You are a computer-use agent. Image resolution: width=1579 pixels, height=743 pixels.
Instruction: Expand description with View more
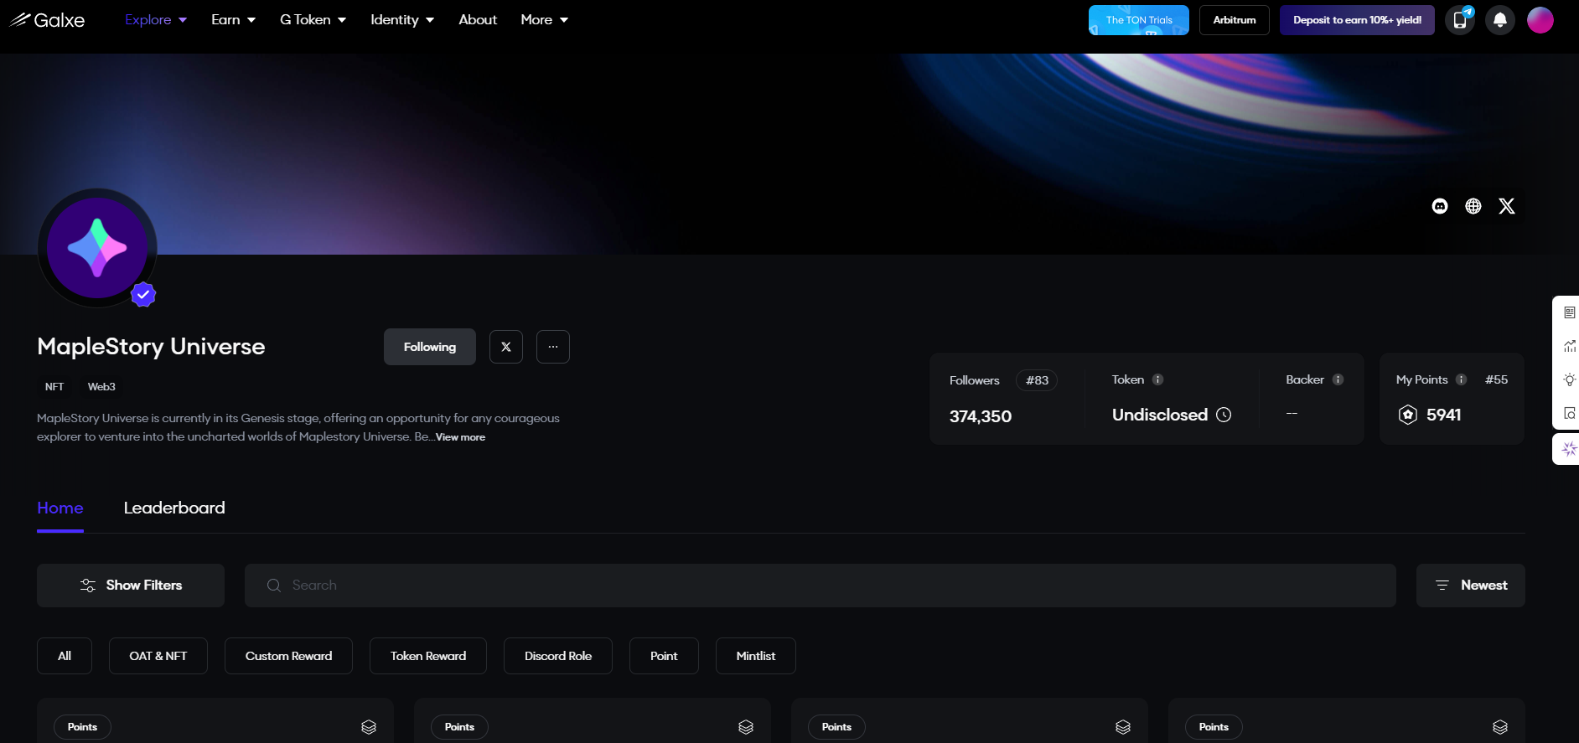[460, 437]
